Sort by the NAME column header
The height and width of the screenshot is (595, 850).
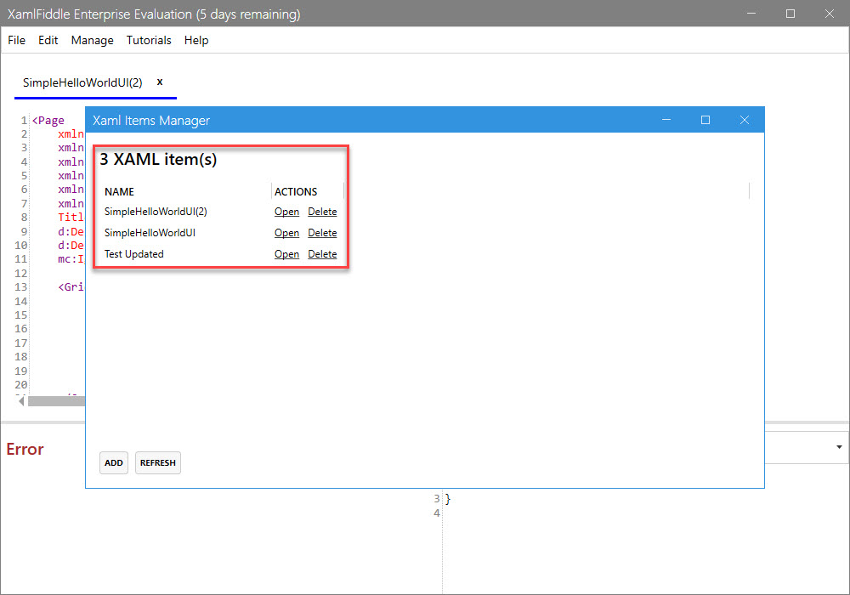[x=119, y=192]
